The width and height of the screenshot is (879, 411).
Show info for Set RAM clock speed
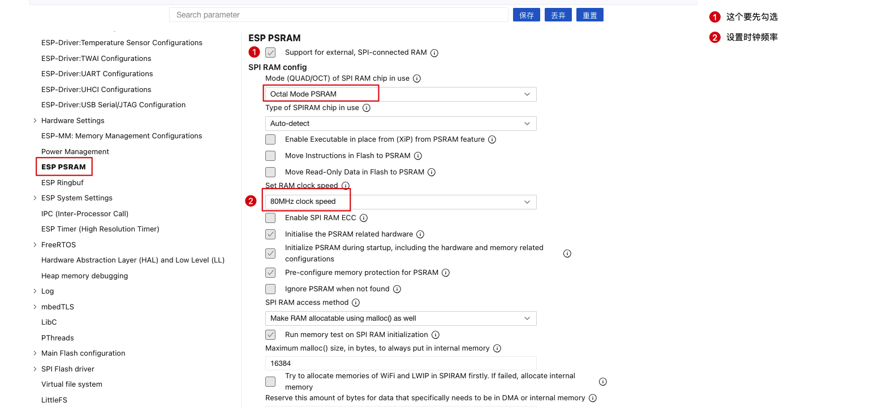click(346, 186)
